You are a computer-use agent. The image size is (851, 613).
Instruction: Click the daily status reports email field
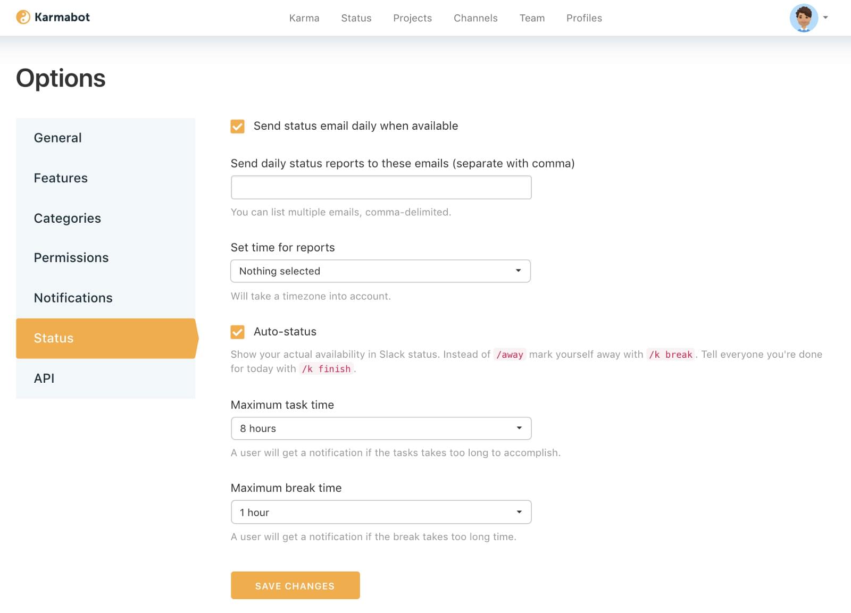pyautogui.click(x=381, y=187)
